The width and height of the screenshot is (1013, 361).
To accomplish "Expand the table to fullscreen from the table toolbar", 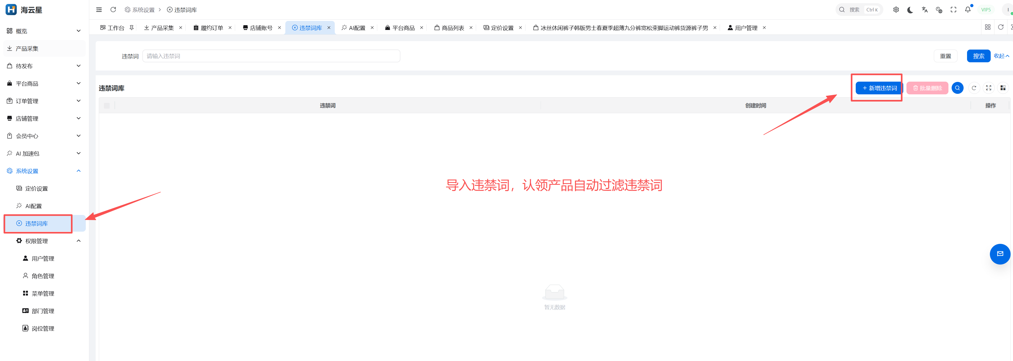I will point(988,88).
